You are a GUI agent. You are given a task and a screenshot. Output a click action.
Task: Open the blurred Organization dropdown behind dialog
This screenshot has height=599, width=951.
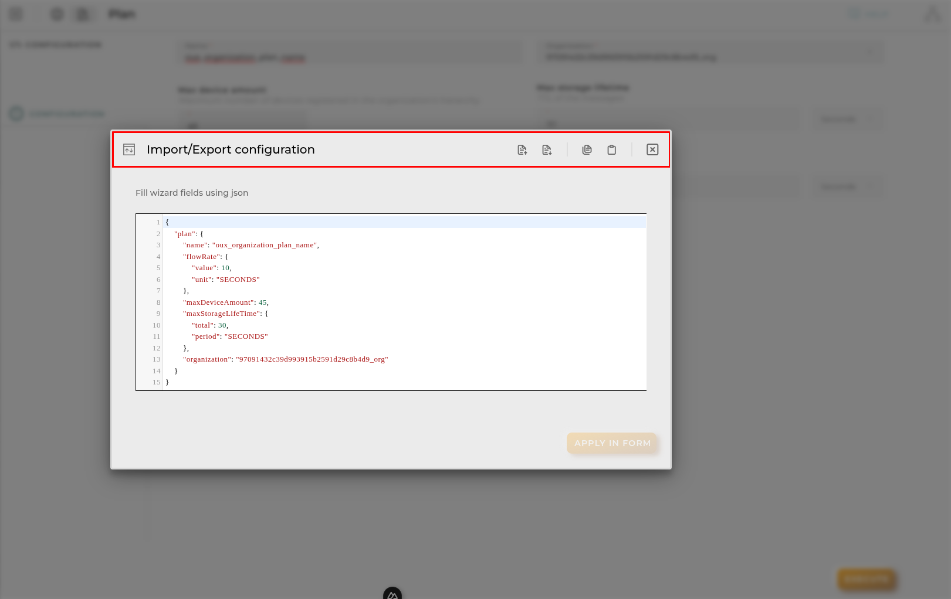tap(710, 52)
